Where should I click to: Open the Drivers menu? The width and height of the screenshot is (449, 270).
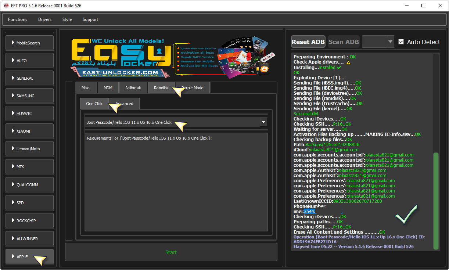[45, 19]
